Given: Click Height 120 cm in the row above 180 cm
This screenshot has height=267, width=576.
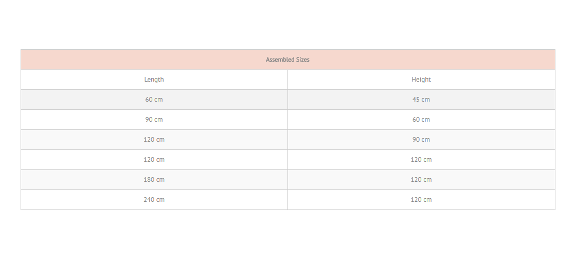Looking at the screenshot, I should pos(421,160).
